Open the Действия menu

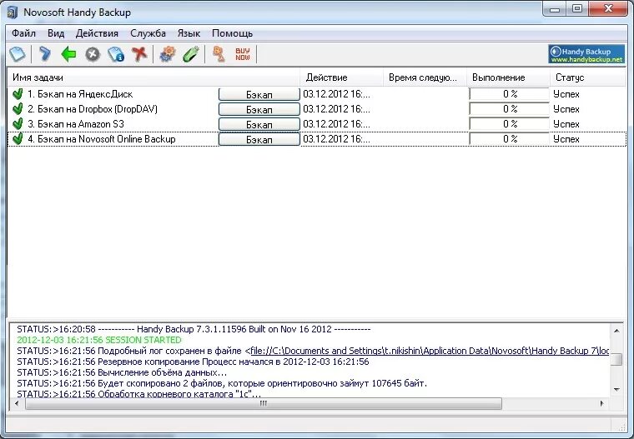pos(97,33)
